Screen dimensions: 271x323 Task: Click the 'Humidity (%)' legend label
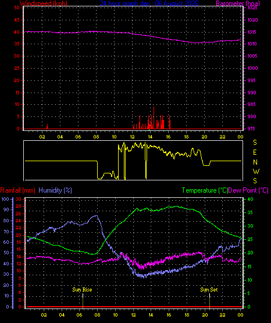[x=55, y=190]
